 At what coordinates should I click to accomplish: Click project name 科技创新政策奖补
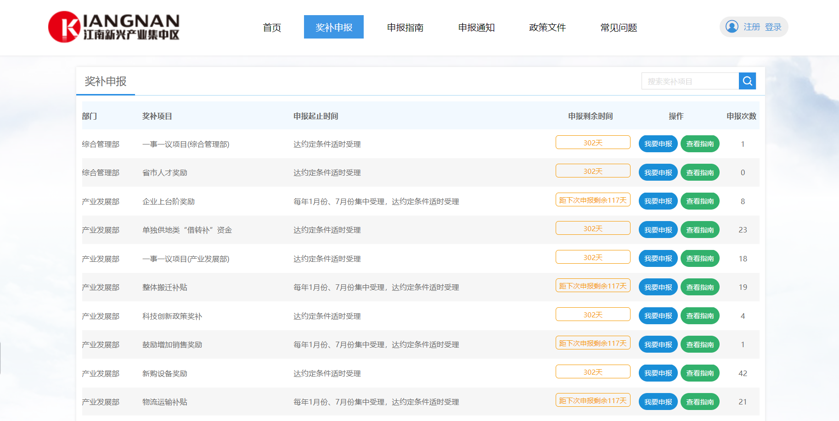172,316
